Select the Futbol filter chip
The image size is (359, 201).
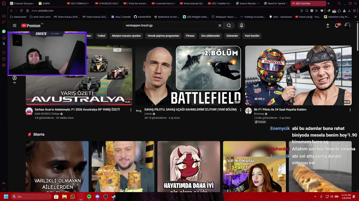click(101, 36)
